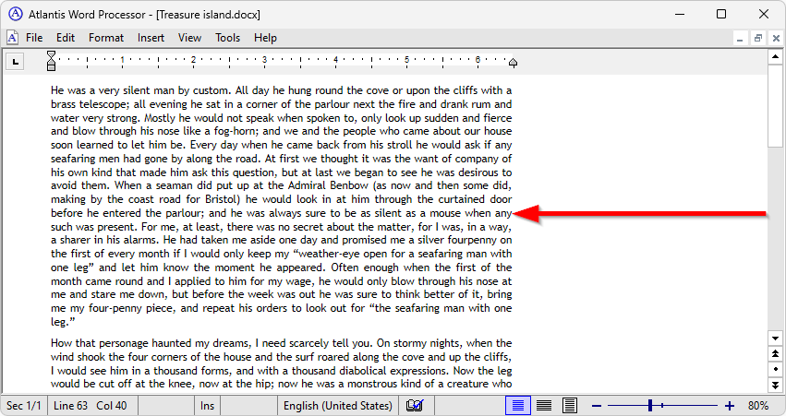Click the word 'Bristol' in the text
This screenshot has height=416, width=786.
221,199
